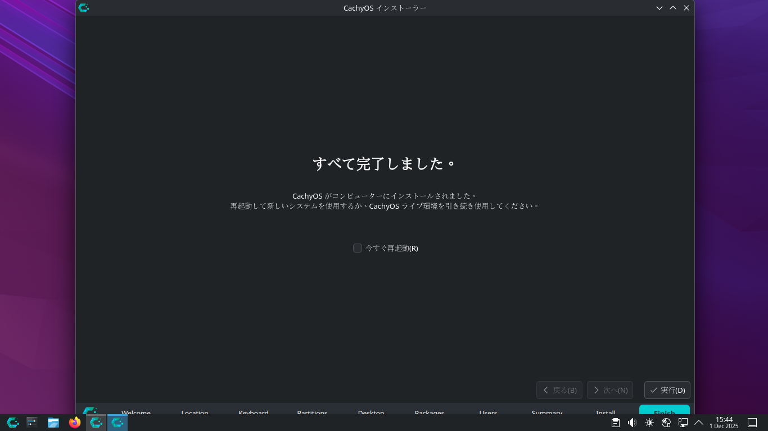This screenshot has width=768, height=431.
Task: Open the volume control in system tray
Action: click(x=633, y=423)
